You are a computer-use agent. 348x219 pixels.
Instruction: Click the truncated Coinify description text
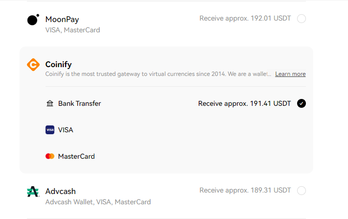pos(158,74)
